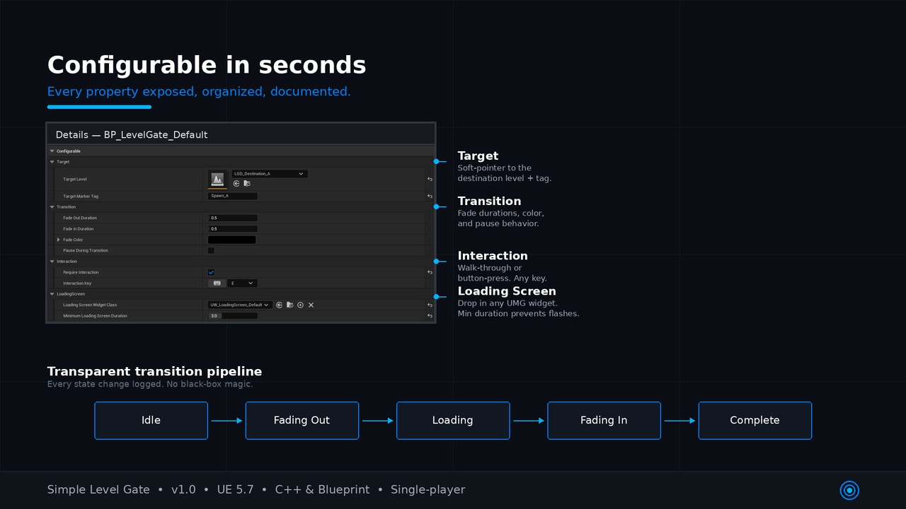906x509 pixels.
Task: Reset Target Level to default value
Action: click(430, 180)
